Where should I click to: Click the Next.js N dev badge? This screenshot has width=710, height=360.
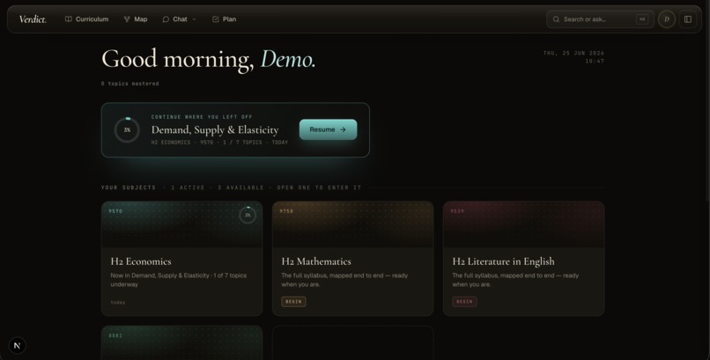click(18, 346)
